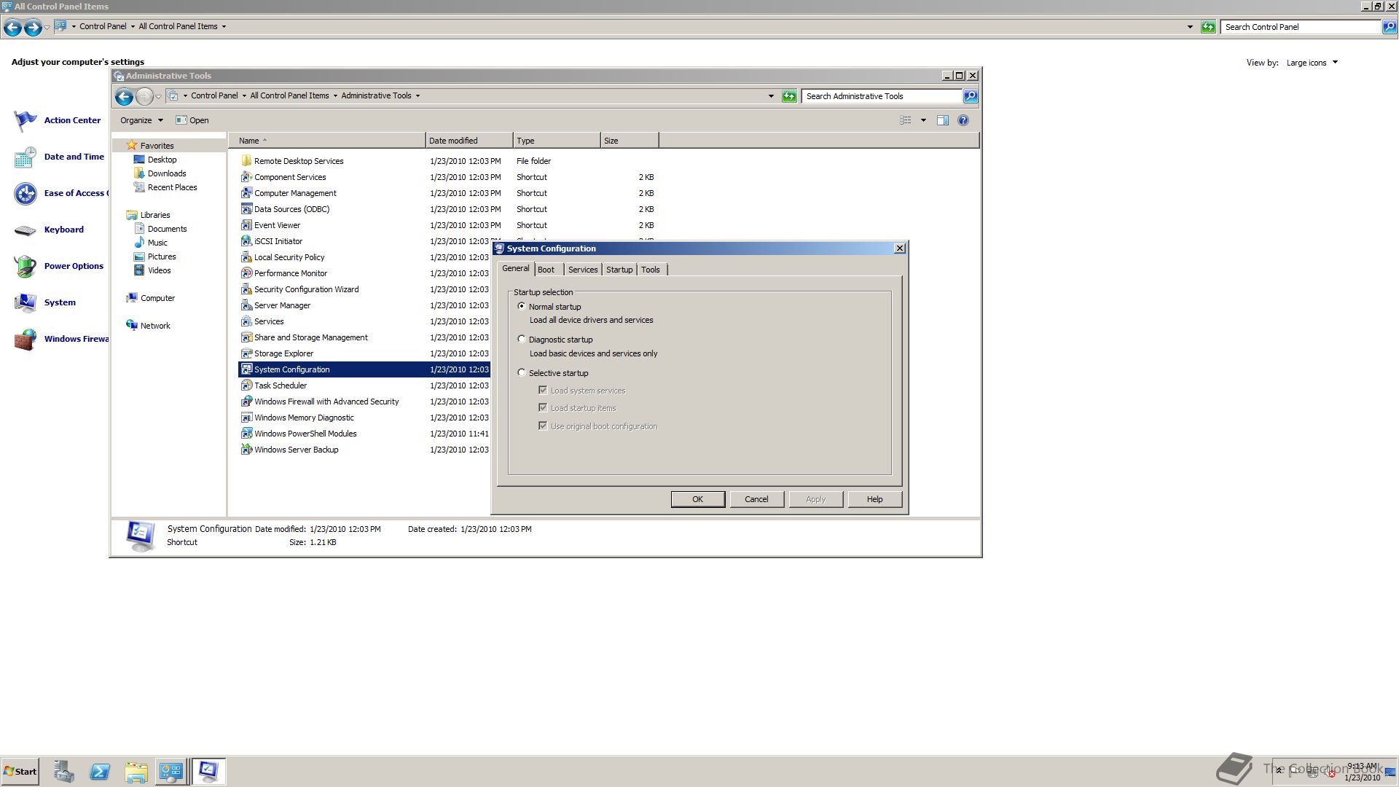Switch to Boot tab
The width and height of the screenshot is (1399, 787).
(546, 270)
